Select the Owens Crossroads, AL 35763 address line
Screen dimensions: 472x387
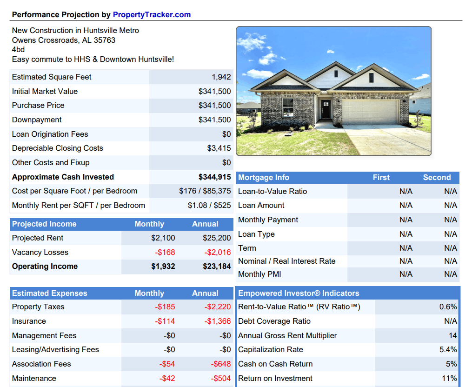pyautogui.click(x=64, y=40)
